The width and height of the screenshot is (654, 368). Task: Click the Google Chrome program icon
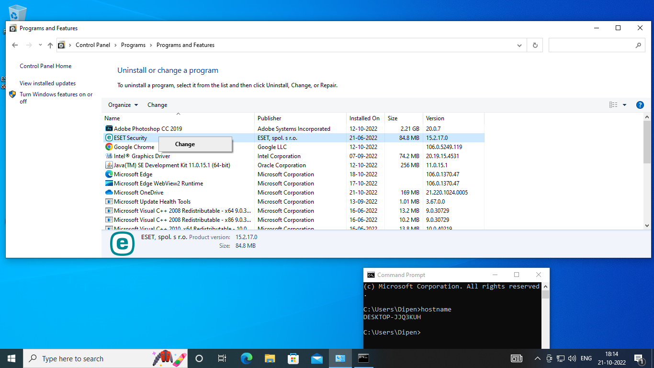pyautogui.click(x=109, y=147)
